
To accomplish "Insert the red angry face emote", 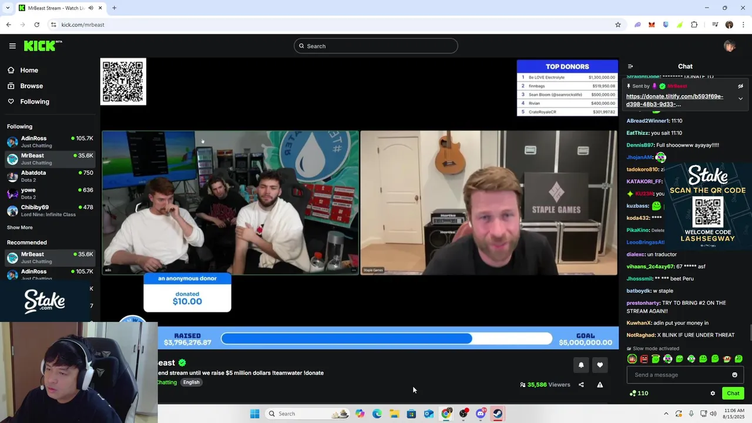I will [644, 359].
